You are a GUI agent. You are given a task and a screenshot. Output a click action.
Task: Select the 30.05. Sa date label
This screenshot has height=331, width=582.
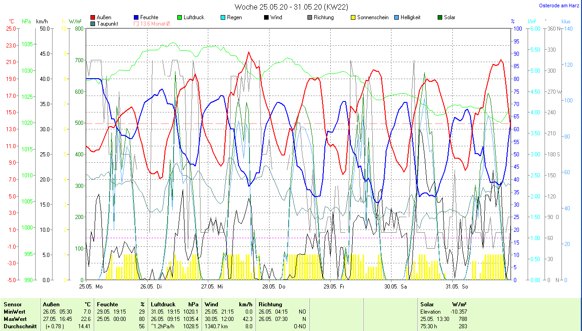pos(396,287)
